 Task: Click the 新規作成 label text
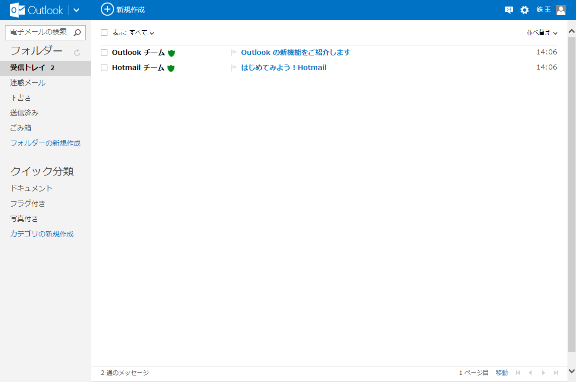click(131, 10)
